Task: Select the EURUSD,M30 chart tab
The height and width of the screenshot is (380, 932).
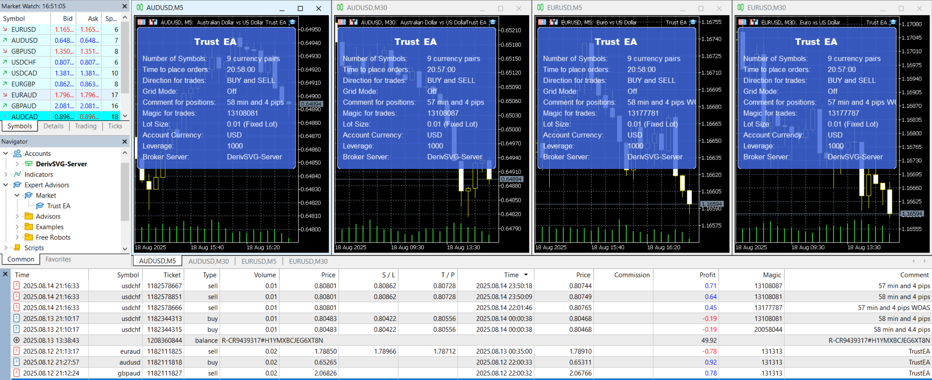Action: pos(308,261)
